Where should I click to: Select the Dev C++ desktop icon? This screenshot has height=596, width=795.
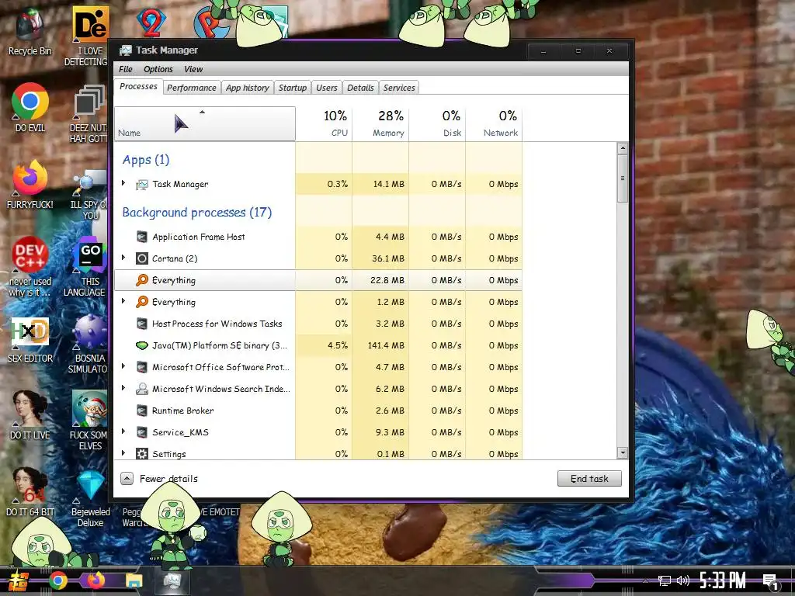tap(30, 266)
